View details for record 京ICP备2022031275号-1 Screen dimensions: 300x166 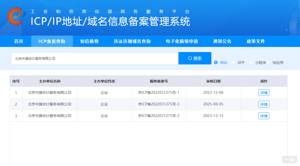coord(264,93)
